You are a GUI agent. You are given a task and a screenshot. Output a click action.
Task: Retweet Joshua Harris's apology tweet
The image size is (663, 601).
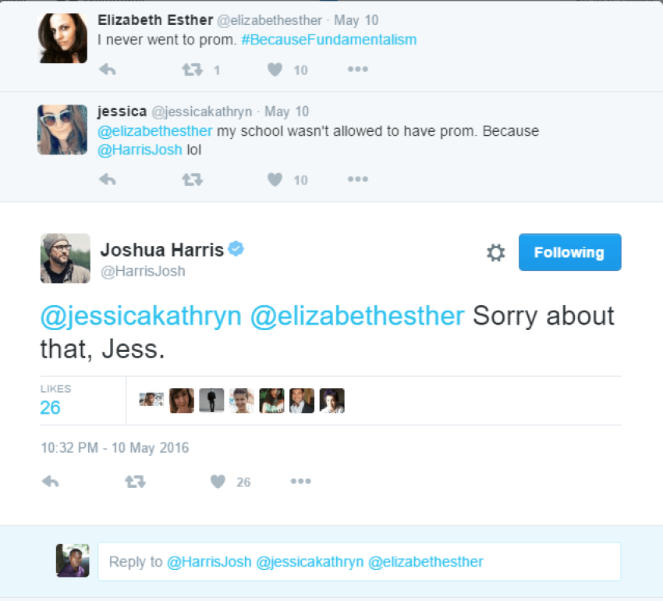tap(135, 482)
